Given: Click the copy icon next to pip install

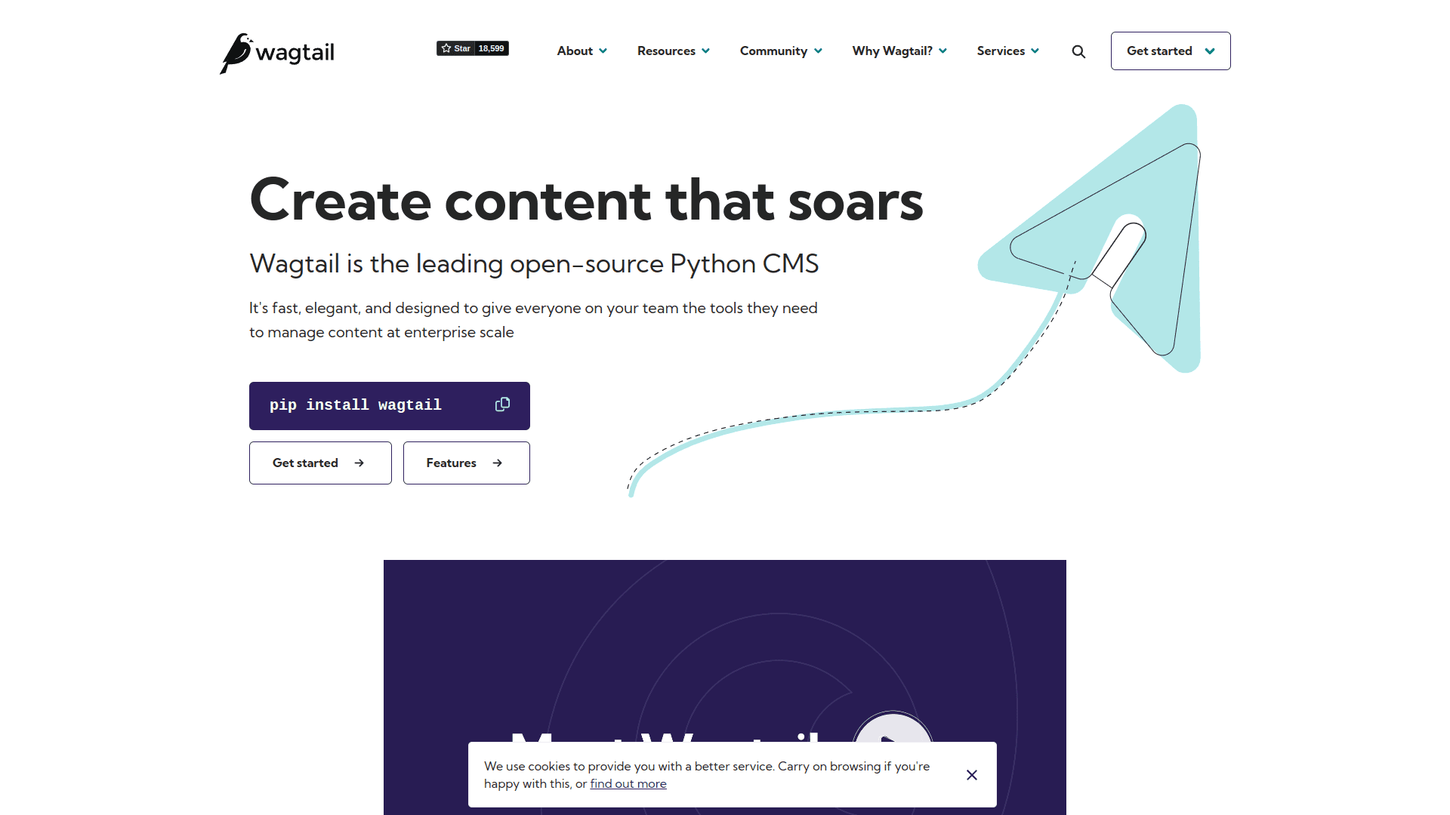Looking at the screenshot, I should 503,405.
